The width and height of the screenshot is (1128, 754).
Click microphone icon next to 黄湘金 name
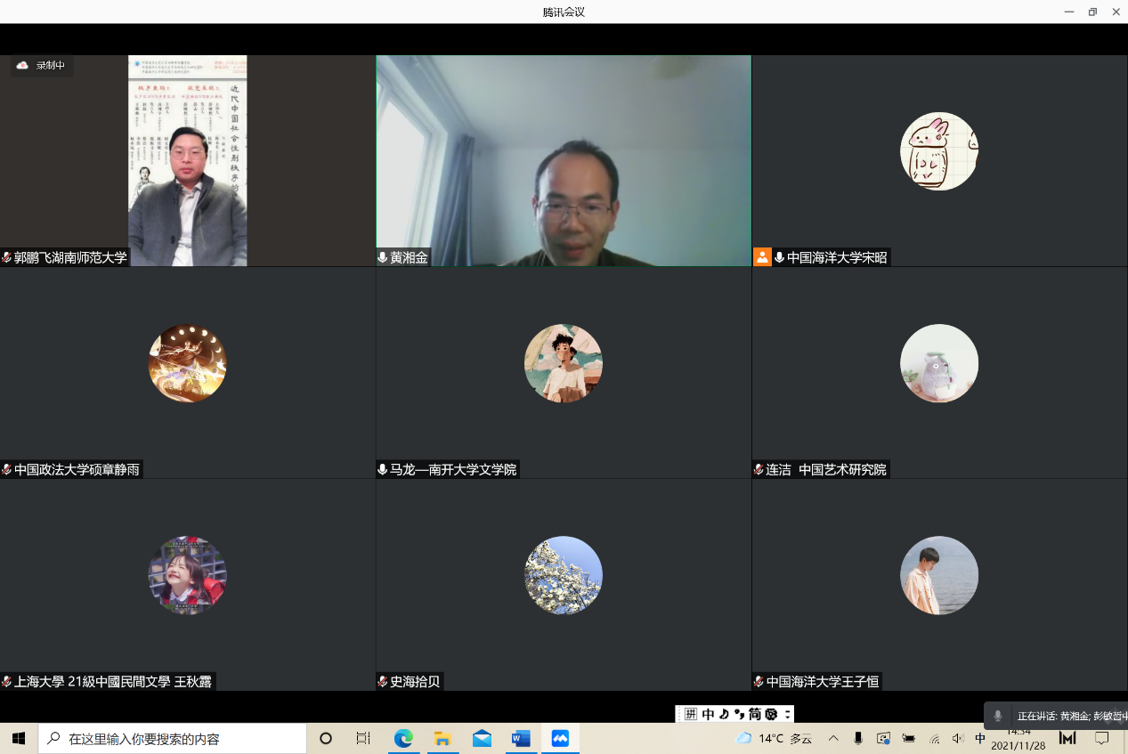point(383,257)
